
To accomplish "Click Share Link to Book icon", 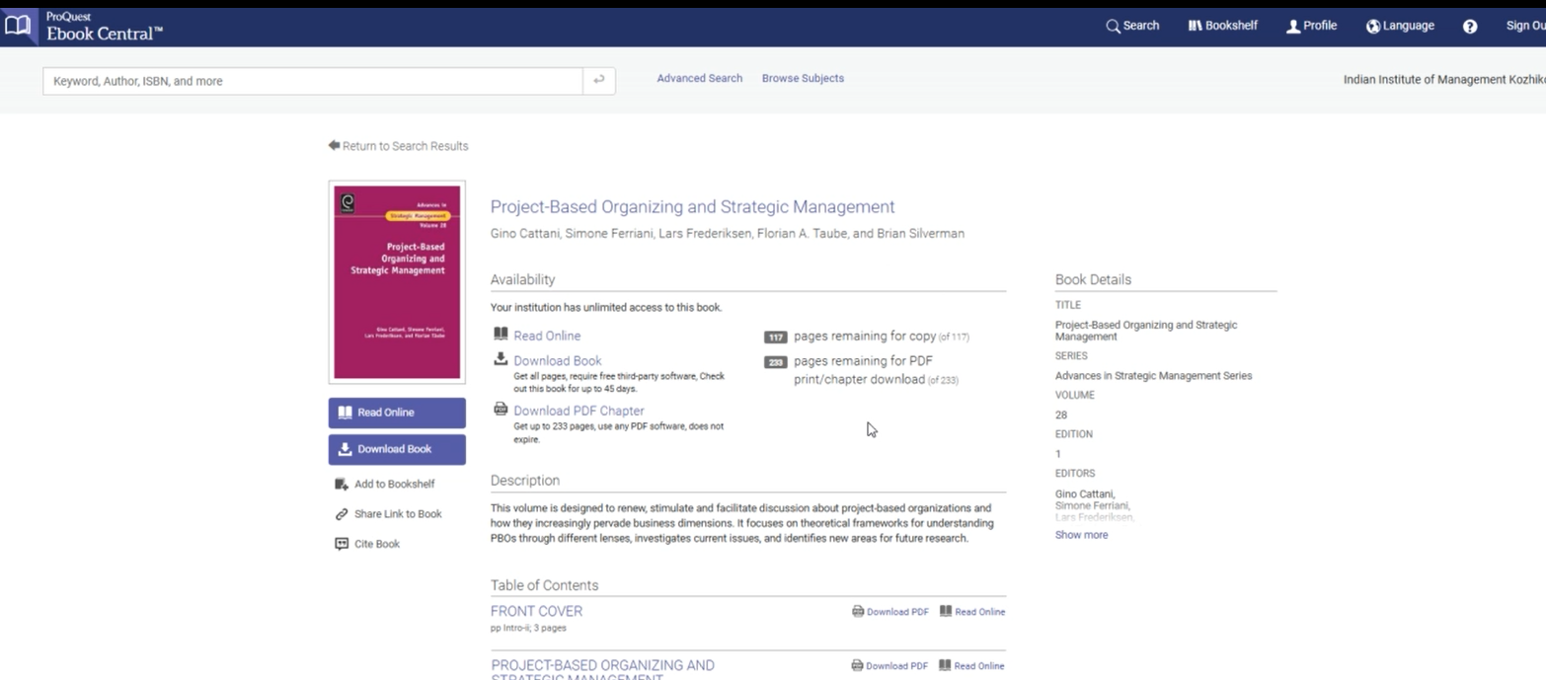I will (342, 514).
